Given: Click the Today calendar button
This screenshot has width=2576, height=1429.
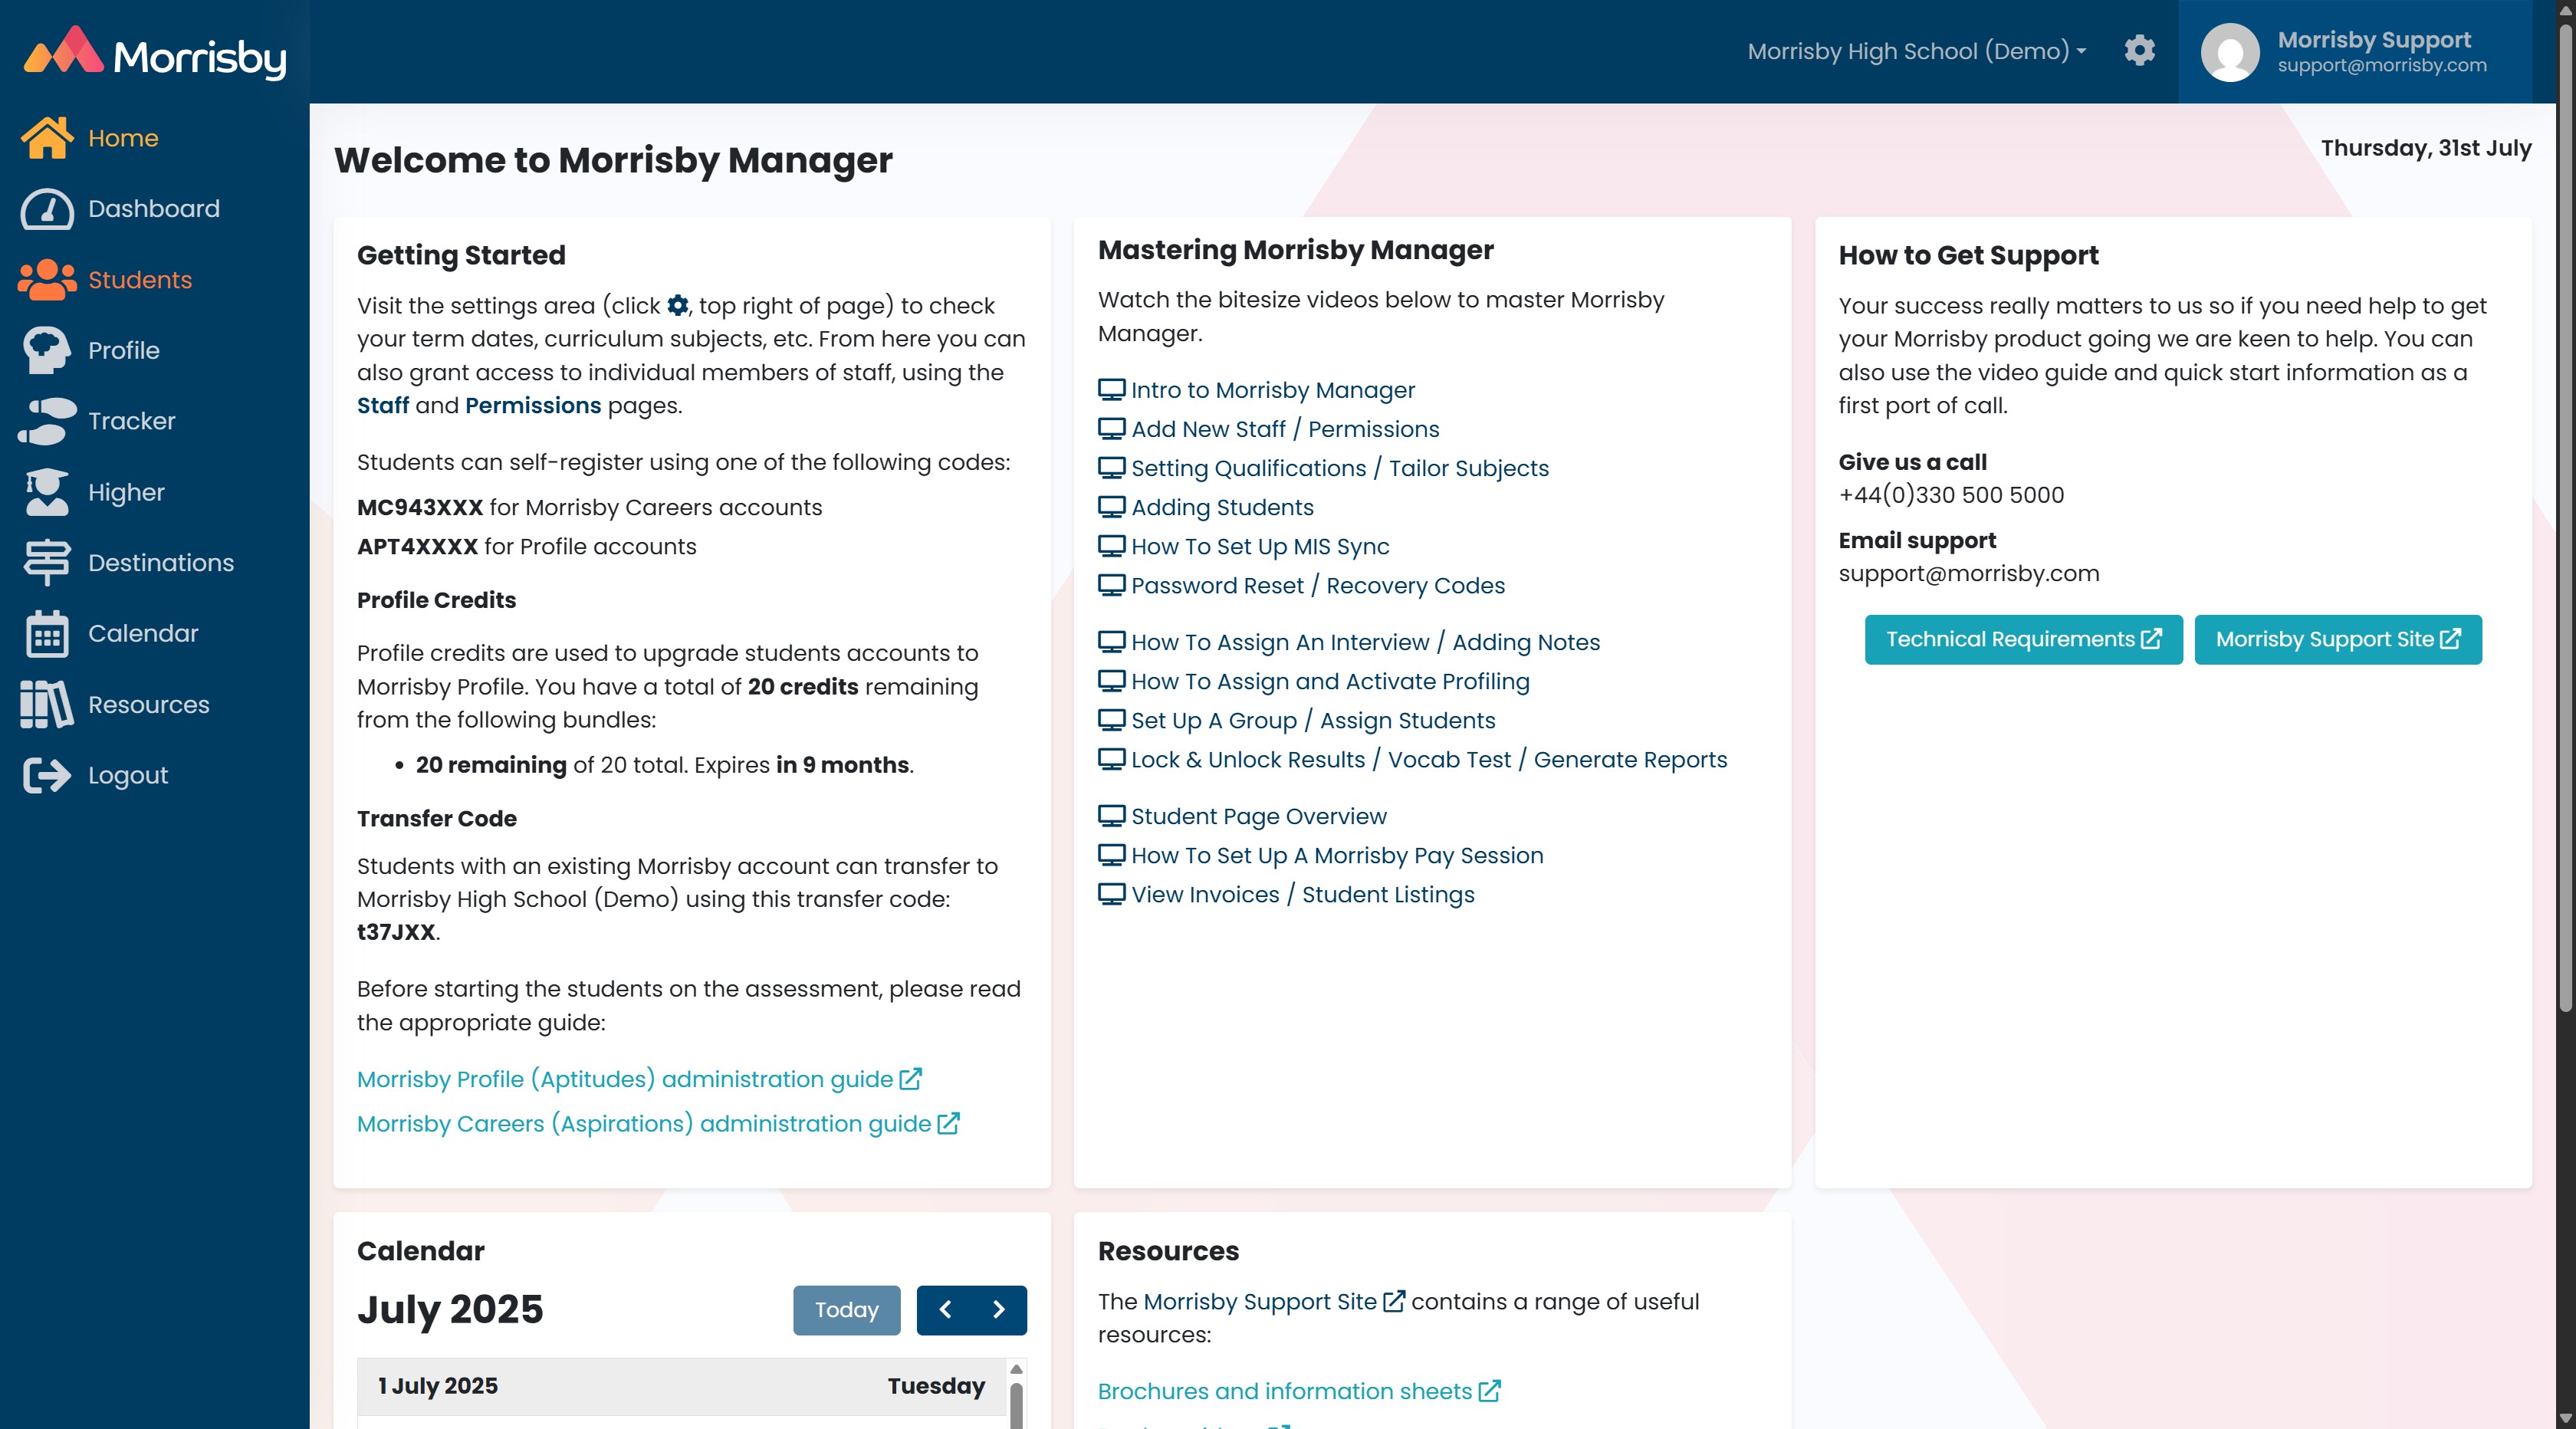Looking at the screenshot, I should tap(846, 1310).
